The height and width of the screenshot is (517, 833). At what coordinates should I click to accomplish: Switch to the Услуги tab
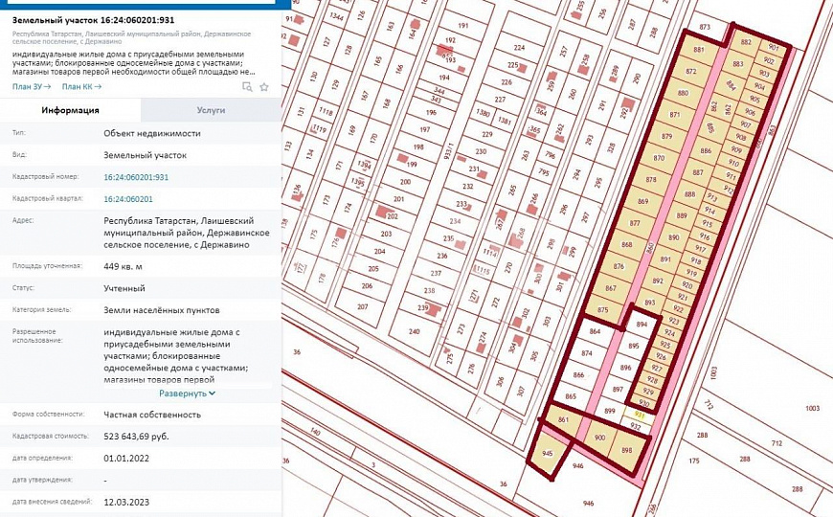click(x=211, y=110)
